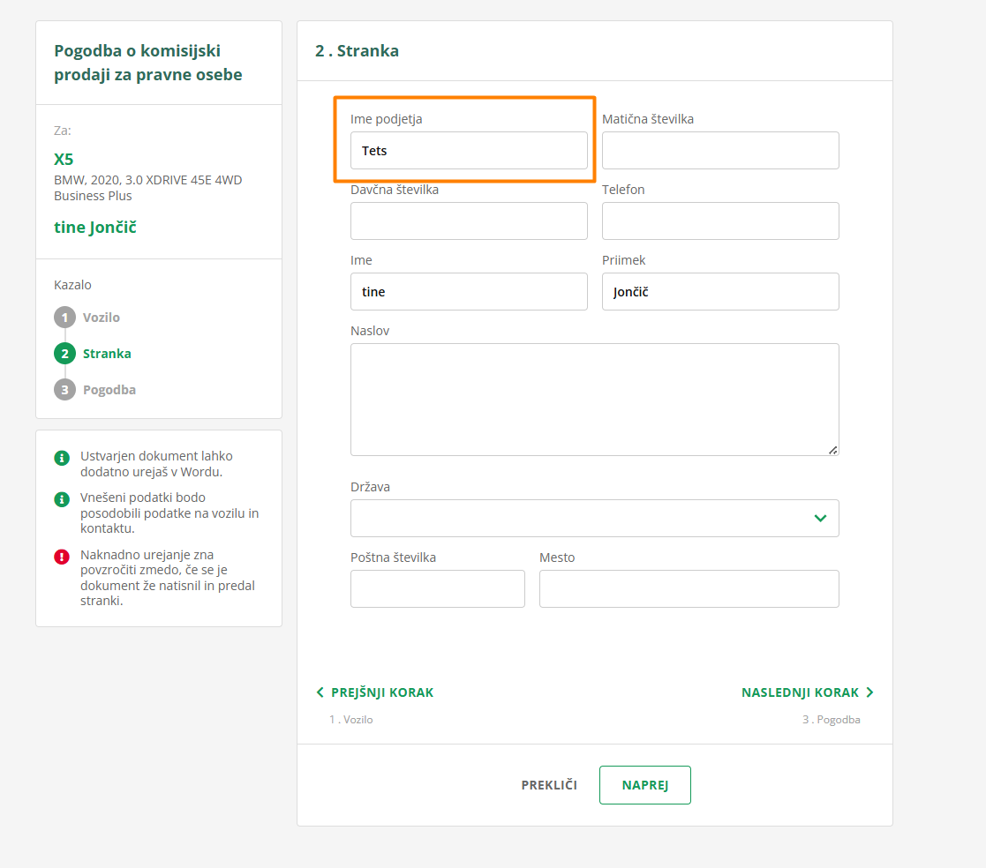Click the red warning exclamation icon
This screenshot has width=986, height=868.
pos(62,557)
